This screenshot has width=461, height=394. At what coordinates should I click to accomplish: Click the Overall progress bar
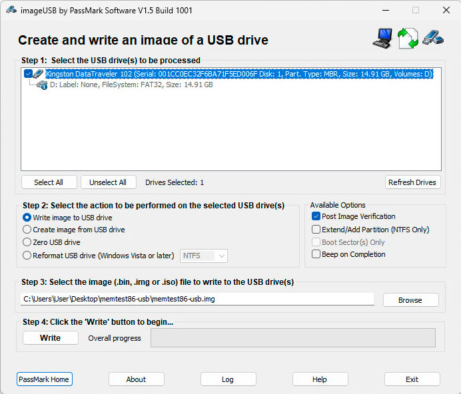pyautogui.click(x=293, y=338)
